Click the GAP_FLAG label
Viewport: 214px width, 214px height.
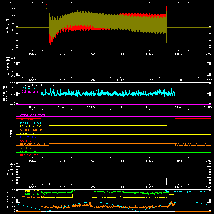26,119
